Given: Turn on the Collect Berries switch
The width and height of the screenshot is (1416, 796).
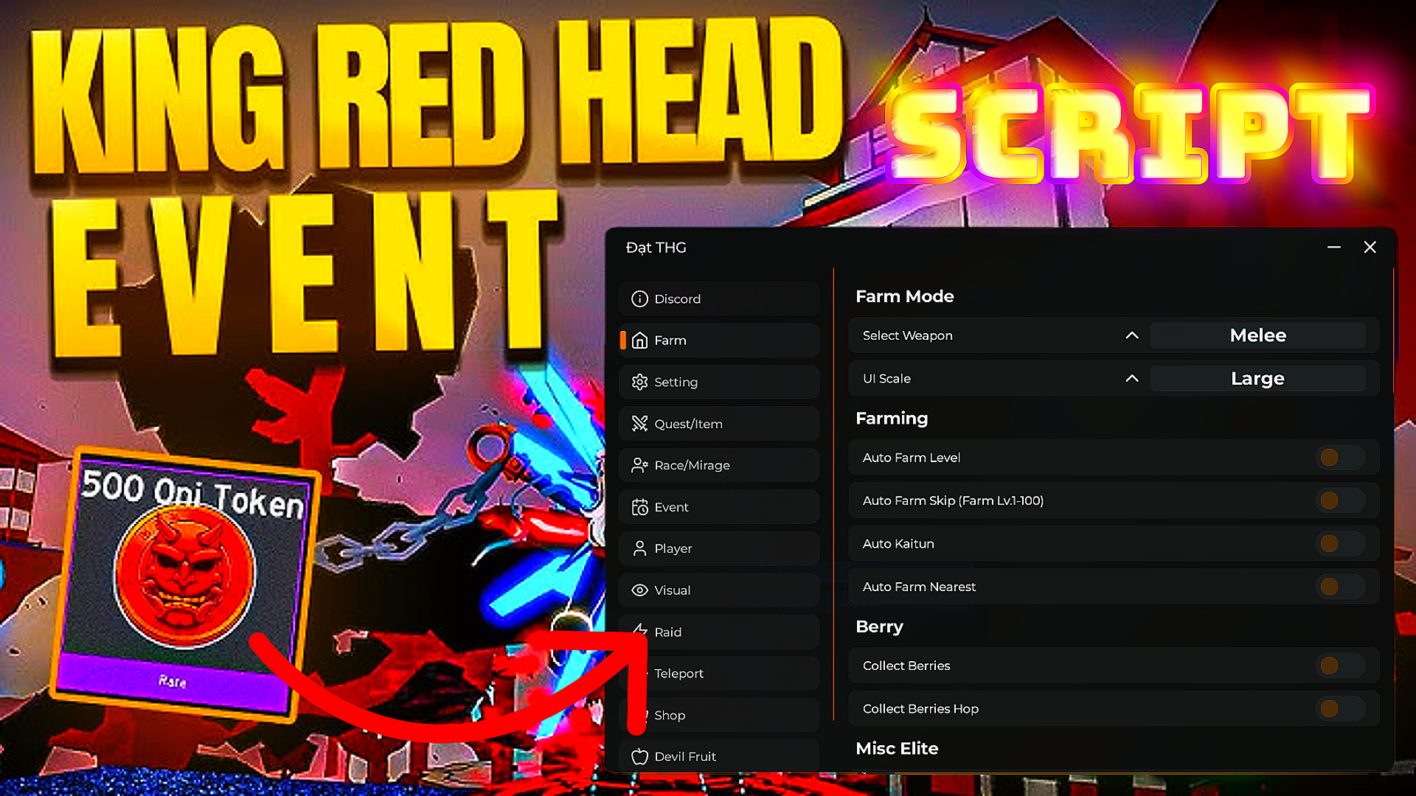Looking at the screenshot, I should tap(1339, 666).
